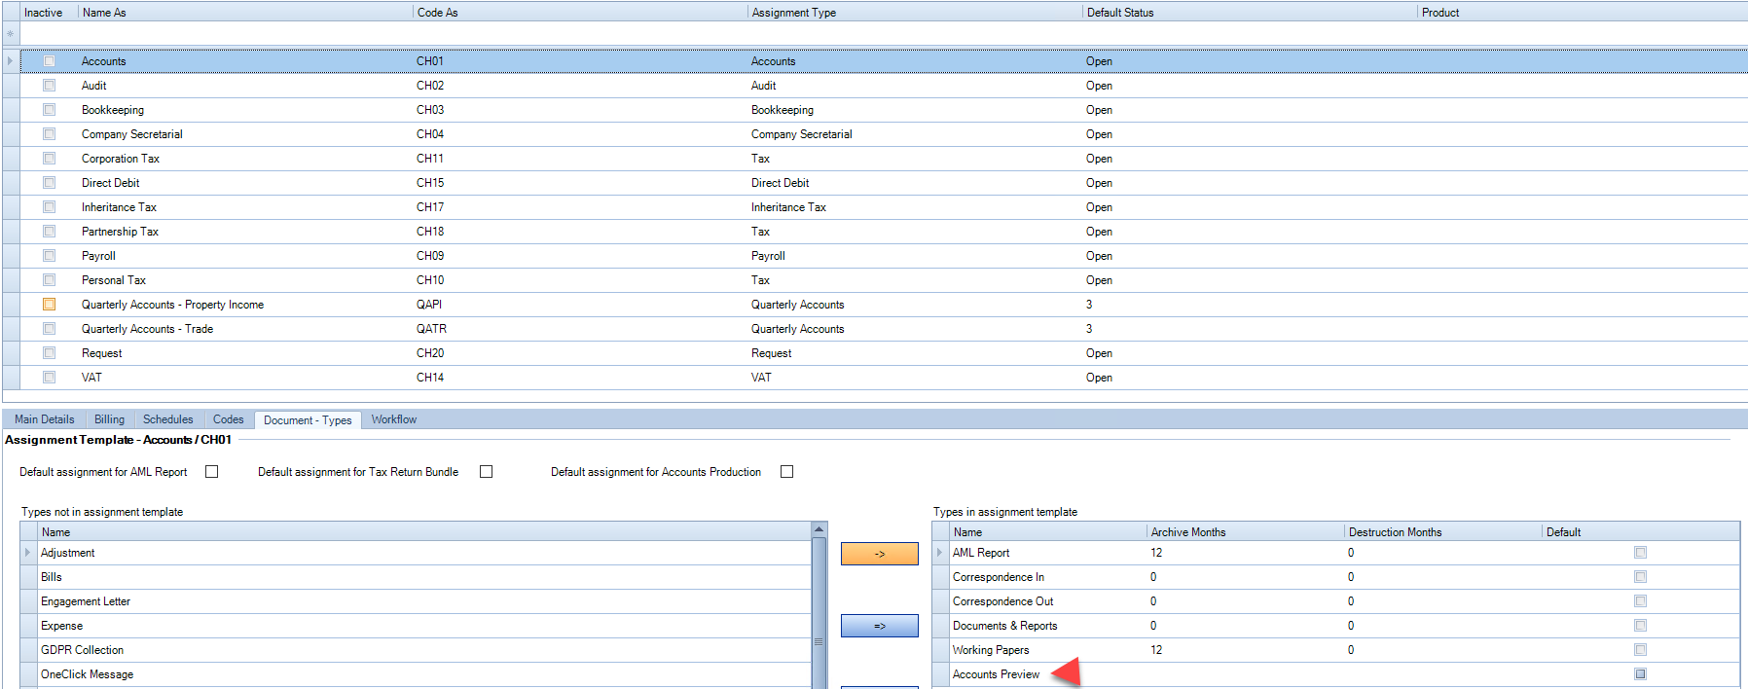Sort by Assignment Type column header
The height and width of the screenshot is (689, 1748).
[x=915, y=13]
